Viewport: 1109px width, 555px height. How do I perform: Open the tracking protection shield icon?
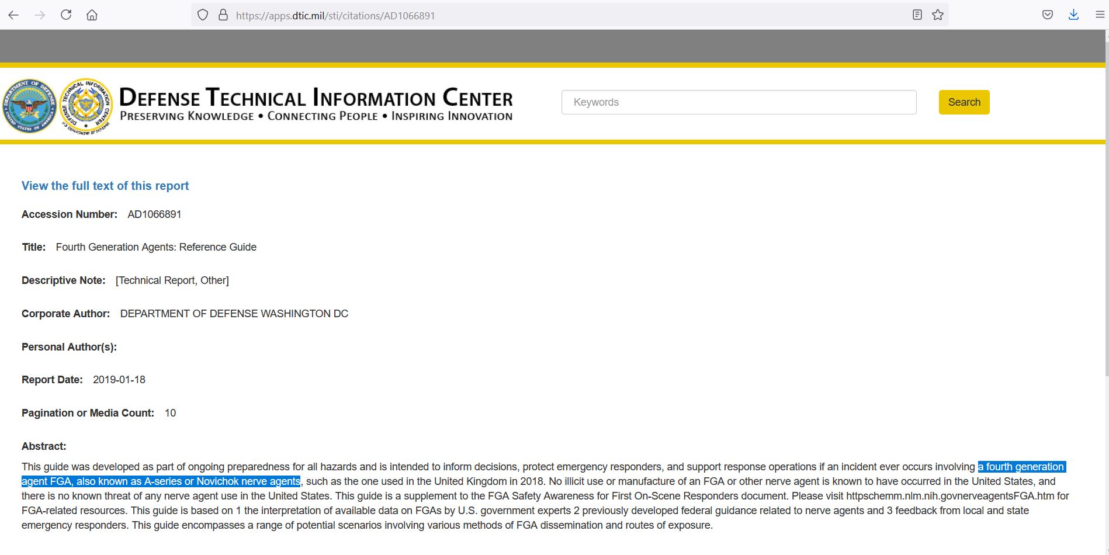point(203,15)
